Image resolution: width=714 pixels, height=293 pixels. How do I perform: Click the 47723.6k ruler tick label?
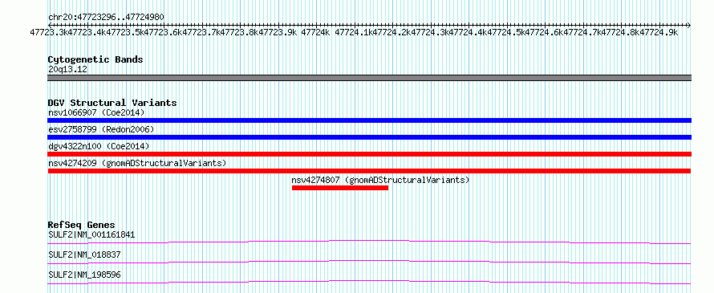(163, 32)
